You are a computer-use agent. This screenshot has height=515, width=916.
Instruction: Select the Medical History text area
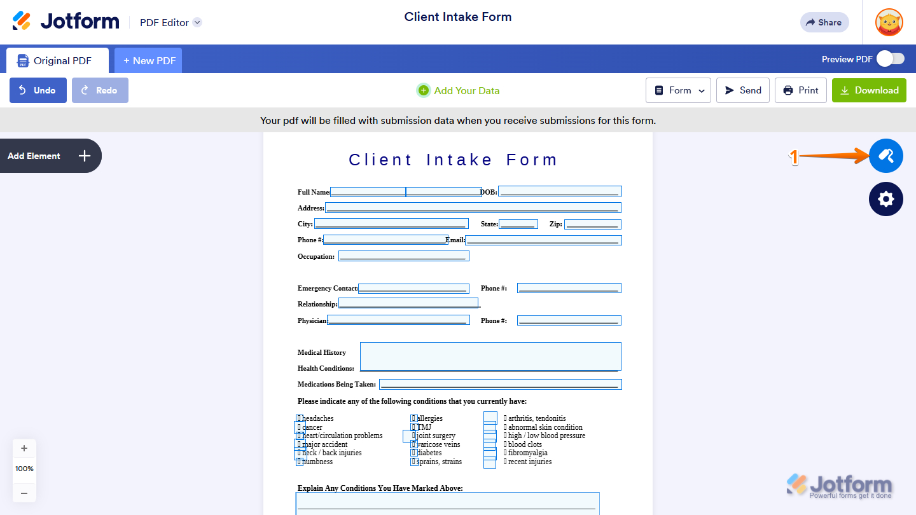tap(490, 357)
